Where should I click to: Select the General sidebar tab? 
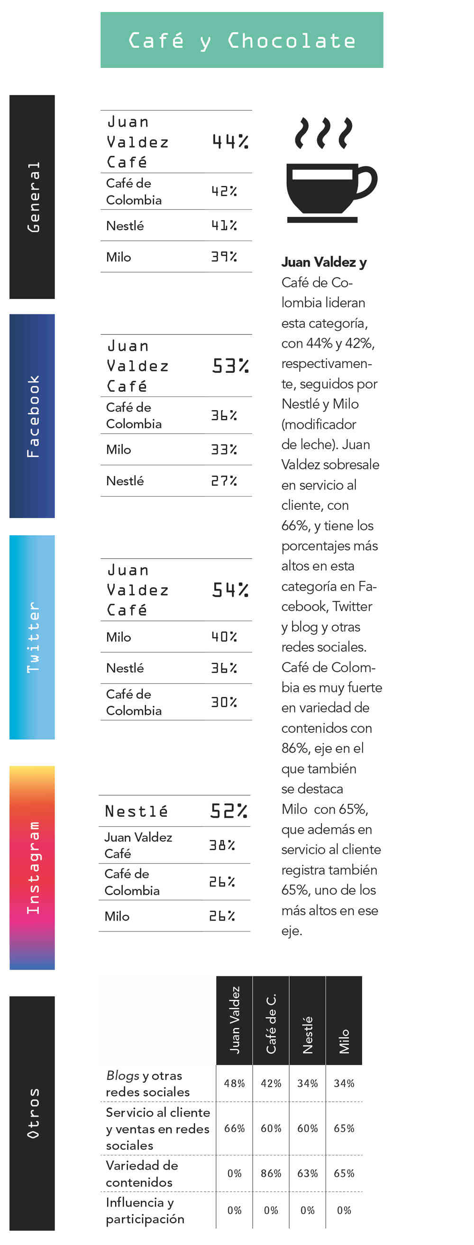click(x=32, y=197)
